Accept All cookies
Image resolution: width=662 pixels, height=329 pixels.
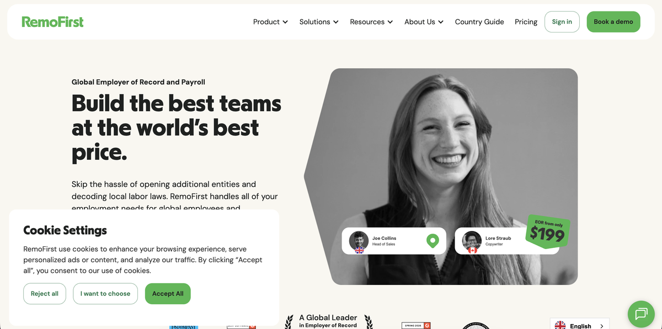pyautogui.click(x=168, y=294)
